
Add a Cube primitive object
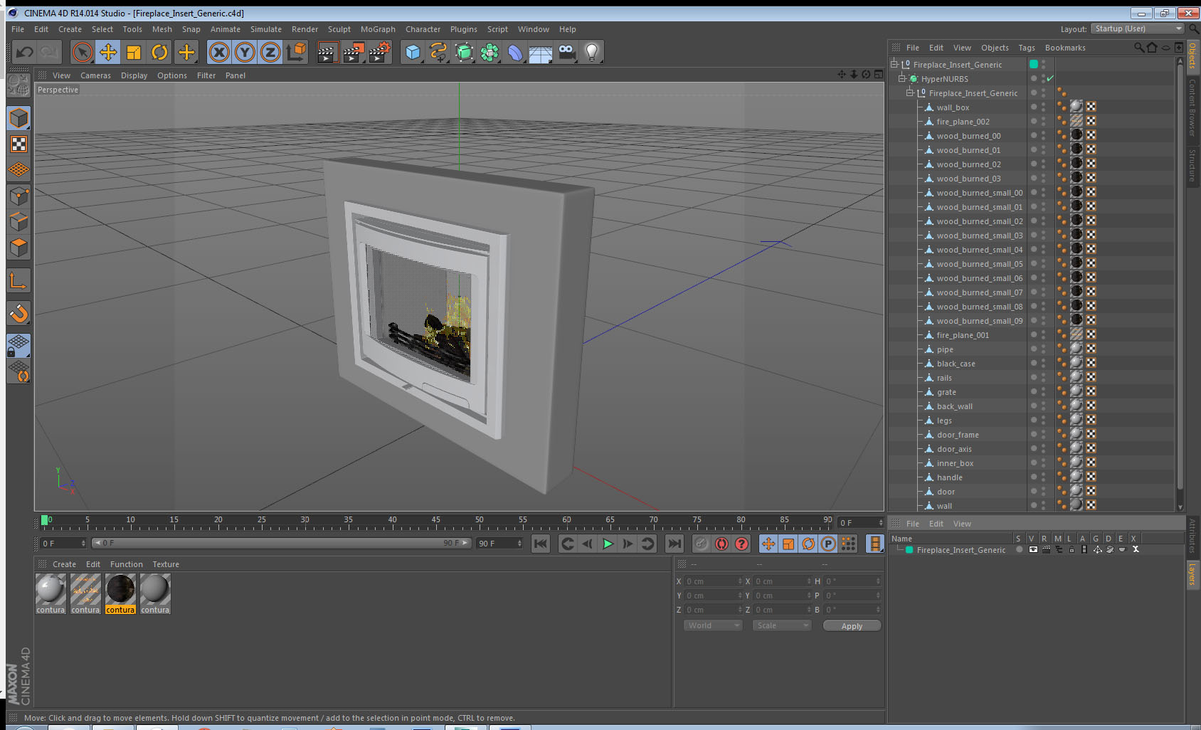pos(413,52)
